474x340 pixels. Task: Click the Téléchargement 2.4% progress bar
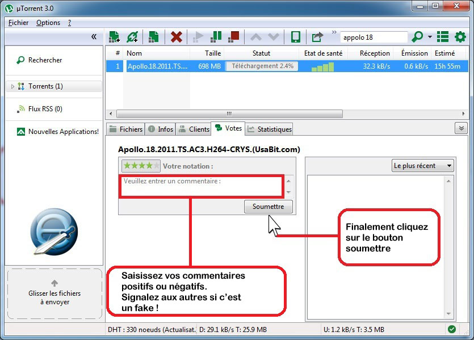point(262,66)
